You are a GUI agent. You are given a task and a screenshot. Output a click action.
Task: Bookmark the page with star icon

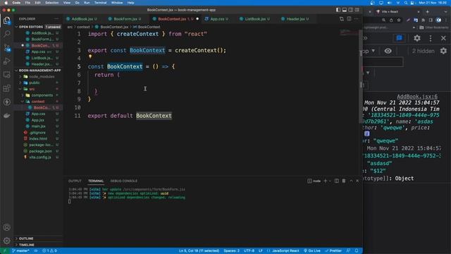pyautogui.click(x=399, y=20)
